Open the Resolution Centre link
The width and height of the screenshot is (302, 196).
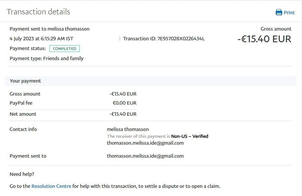coord(51,186)
